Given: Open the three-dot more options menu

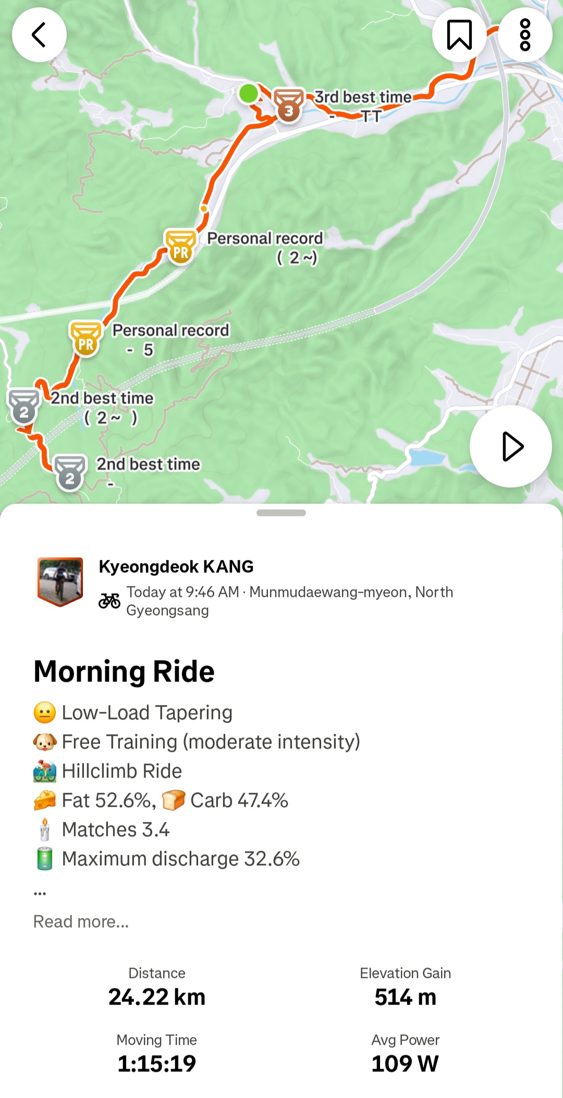Looking at the screenshot, I should click(525, 35).
